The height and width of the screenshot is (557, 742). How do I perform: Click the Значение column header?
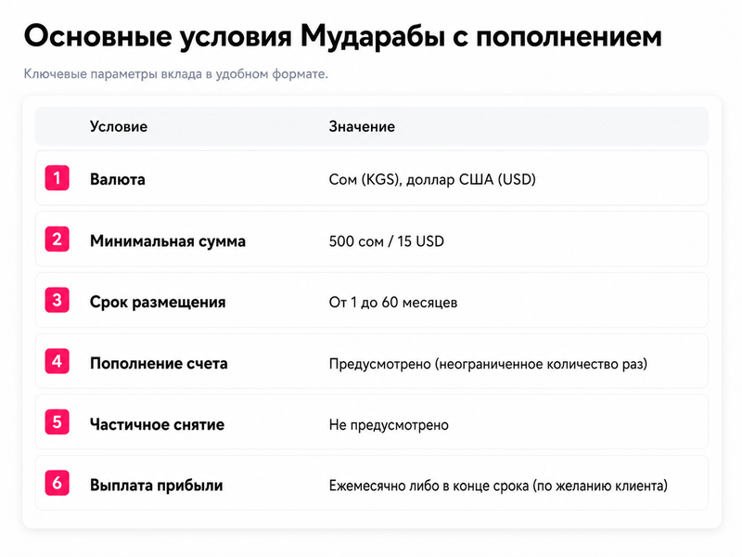362,126
